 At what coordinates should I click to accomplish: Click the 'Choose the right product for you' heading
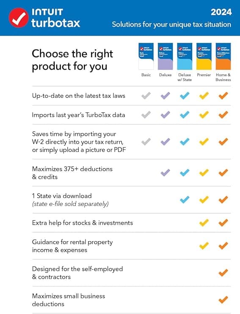(72, 60)
